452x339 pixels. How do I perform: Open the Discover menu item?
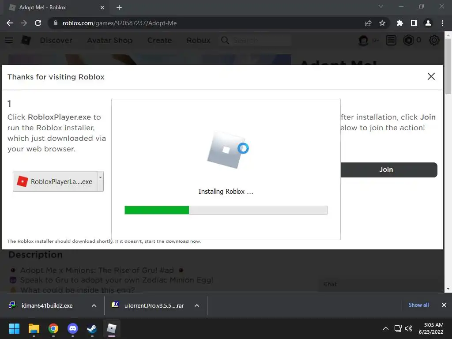point(56,40)
